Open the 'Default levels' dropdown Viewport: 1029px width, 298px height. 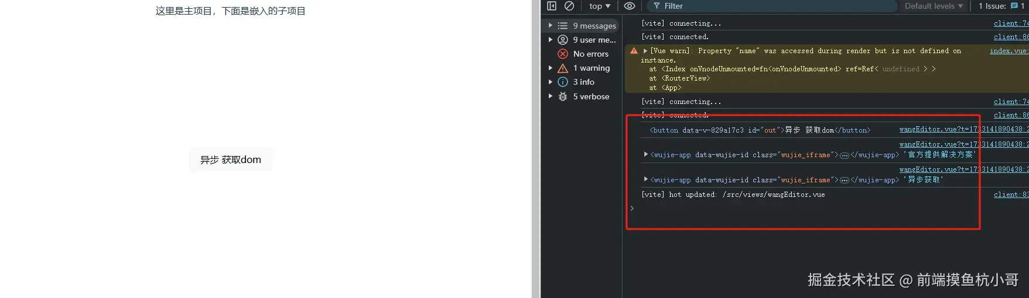pyautogui.click(x=934, y=6)
